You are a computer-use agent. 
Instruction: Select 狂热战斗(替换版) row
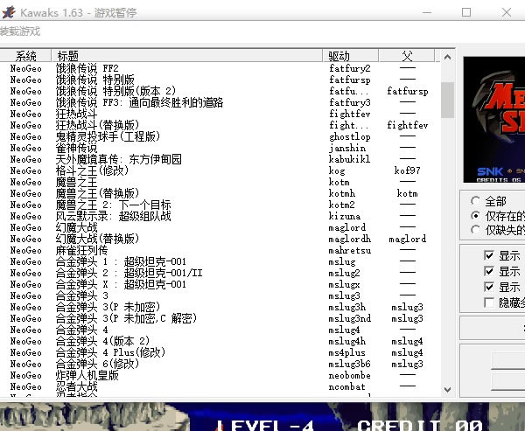coord(220,125)
